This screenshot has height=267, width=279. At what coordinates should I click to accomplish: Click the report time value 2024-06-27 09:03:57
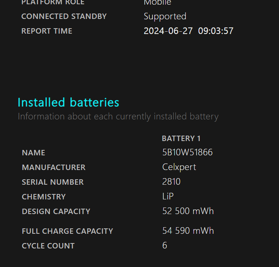pyautogui.click(x=188, y=31)
